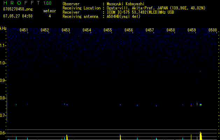Click the meteor echo between 0455 and 0456
Screen dimensions: 220x140
click(120, 105)
